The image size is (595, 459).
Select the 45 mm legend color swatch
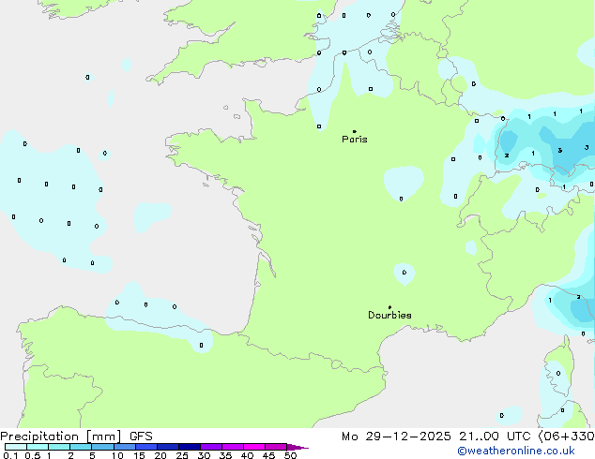click(x=276, y=447)
